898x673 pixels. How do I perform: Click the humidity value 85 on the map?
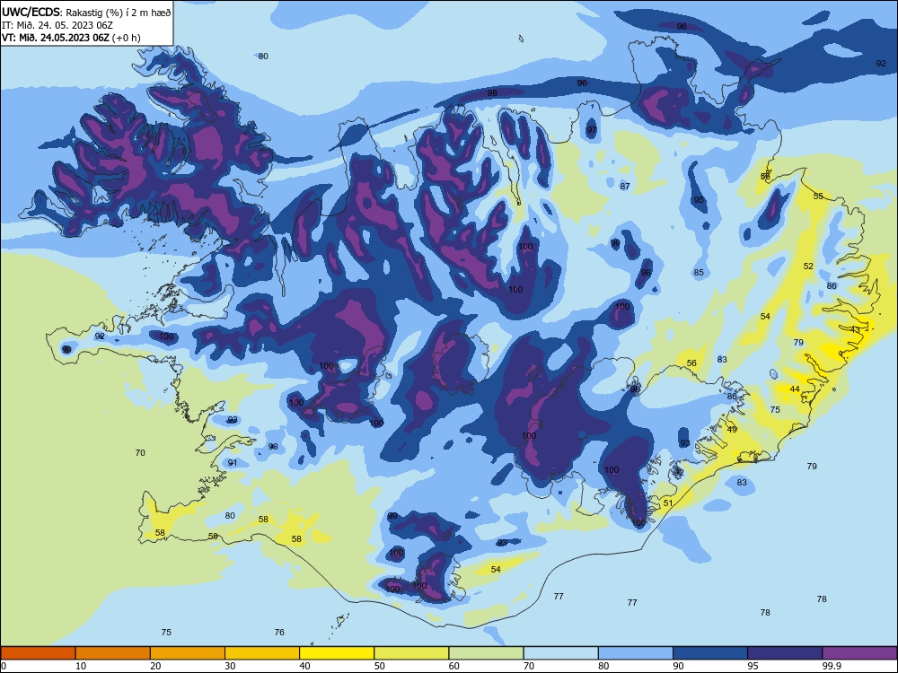pyautogui.click(x=699, y=273)
